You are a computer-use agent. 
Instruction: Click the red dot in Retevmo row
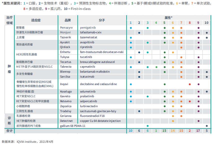[x=190, y=101]
